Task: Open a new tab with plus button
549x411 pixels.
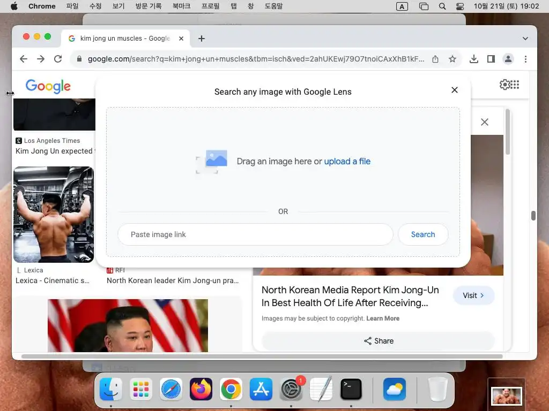Action: point(202,39)
